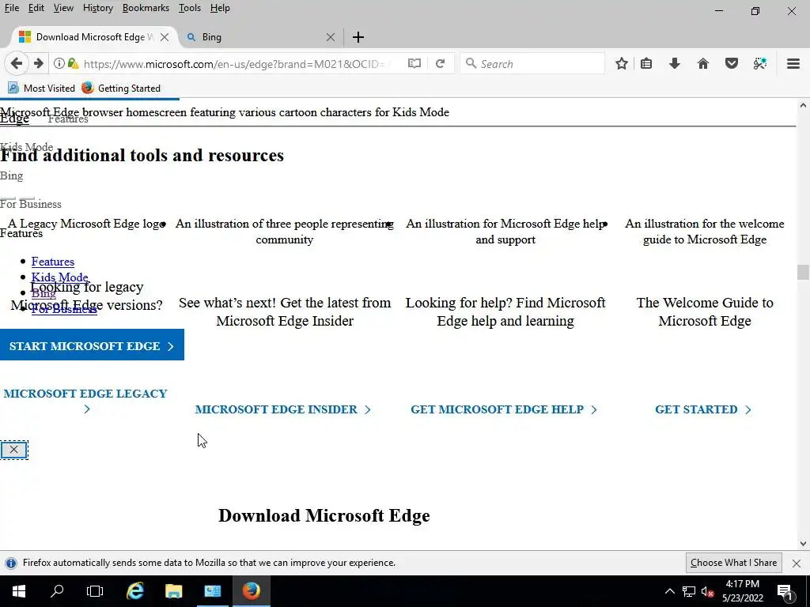Go to the Firefox home page icon

point(703,63)
